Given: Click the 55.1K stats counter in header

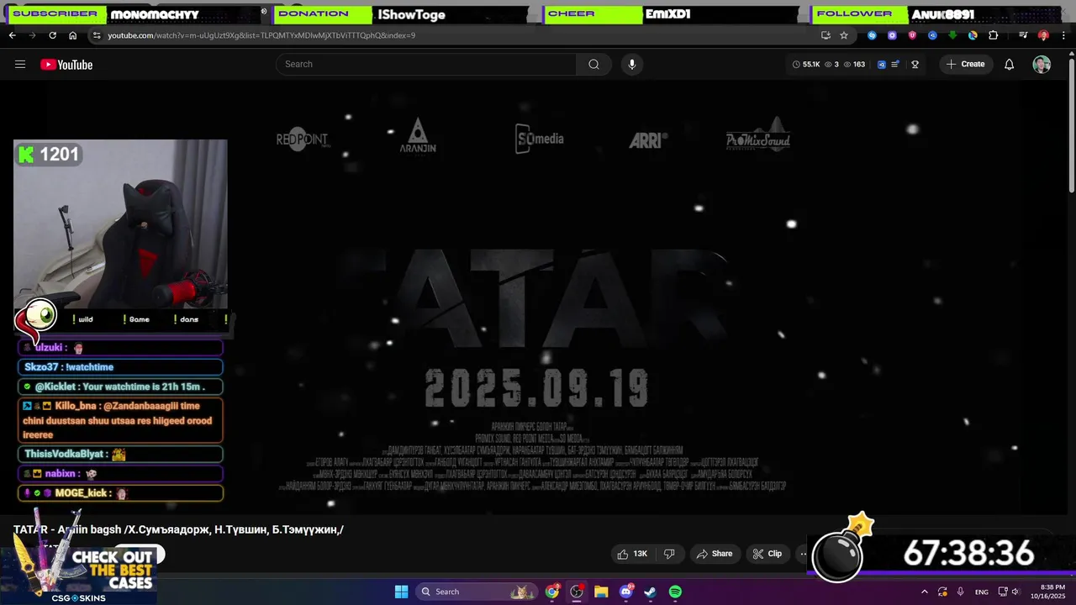Looking at the screenshot, I should click(x=805, y=65).
